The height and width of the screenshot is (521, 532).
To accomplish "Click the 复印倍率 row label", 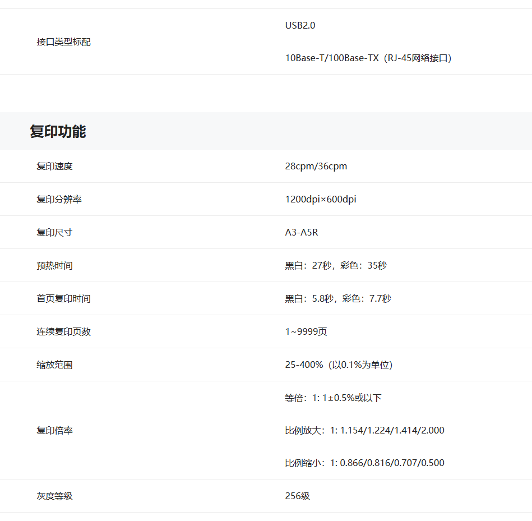I will coord(54,430).
